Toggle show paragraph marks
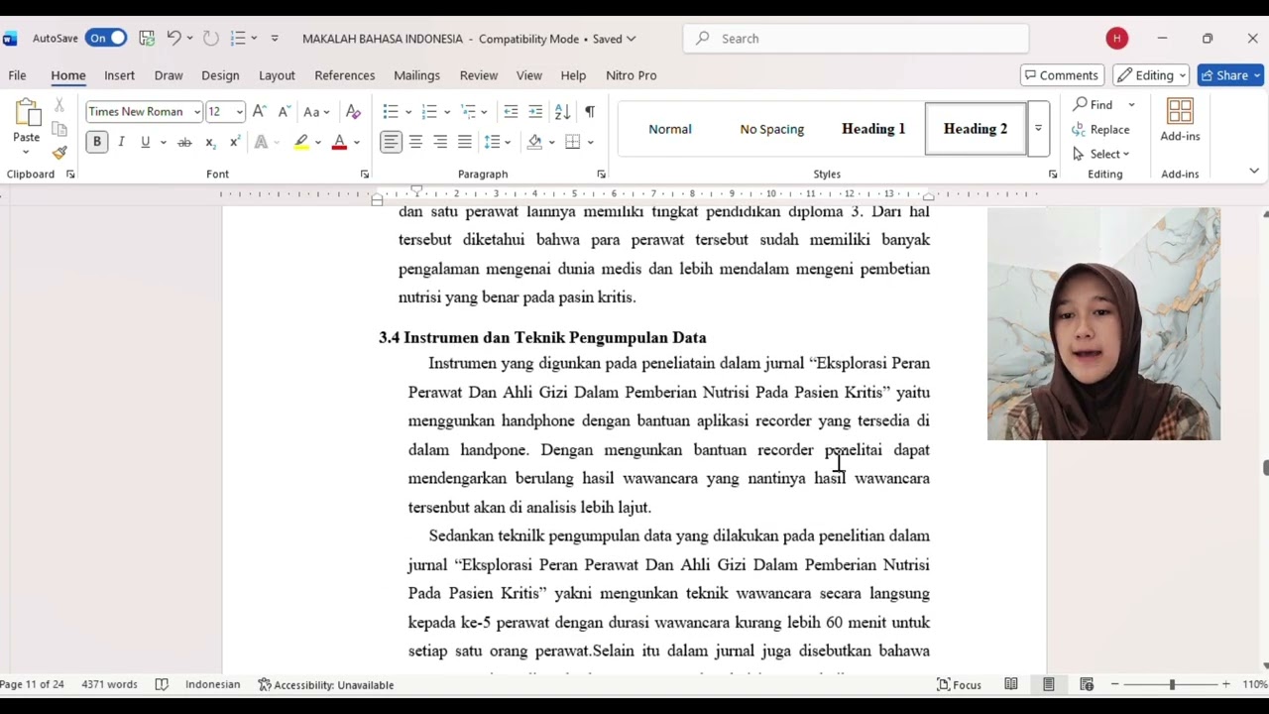The image size is (1269, 714). (x=590, y=112)
